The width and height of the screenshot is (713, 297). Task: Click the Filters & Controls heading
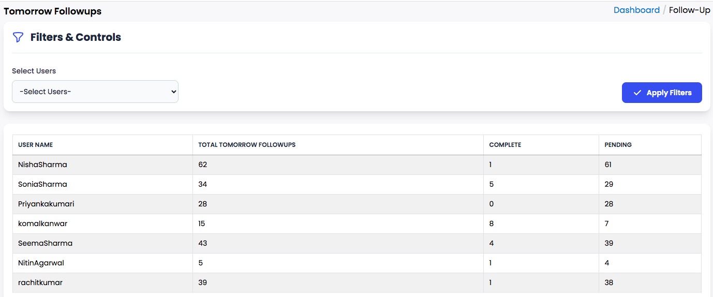coord(76,37)
